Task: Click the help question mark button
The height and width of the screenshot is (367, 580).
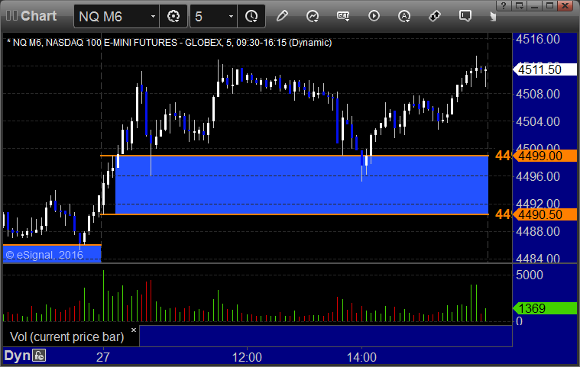Action: pyautogui.click(x=504, y=5)
